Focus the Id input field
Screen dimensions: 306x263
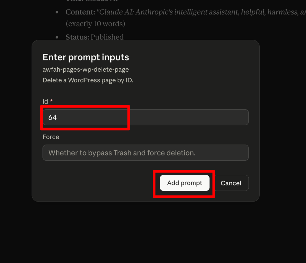click(146, 117)
